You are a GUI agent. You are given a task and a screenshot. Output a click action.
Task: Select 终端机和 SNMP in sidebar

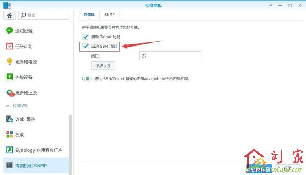click(31, 166)
